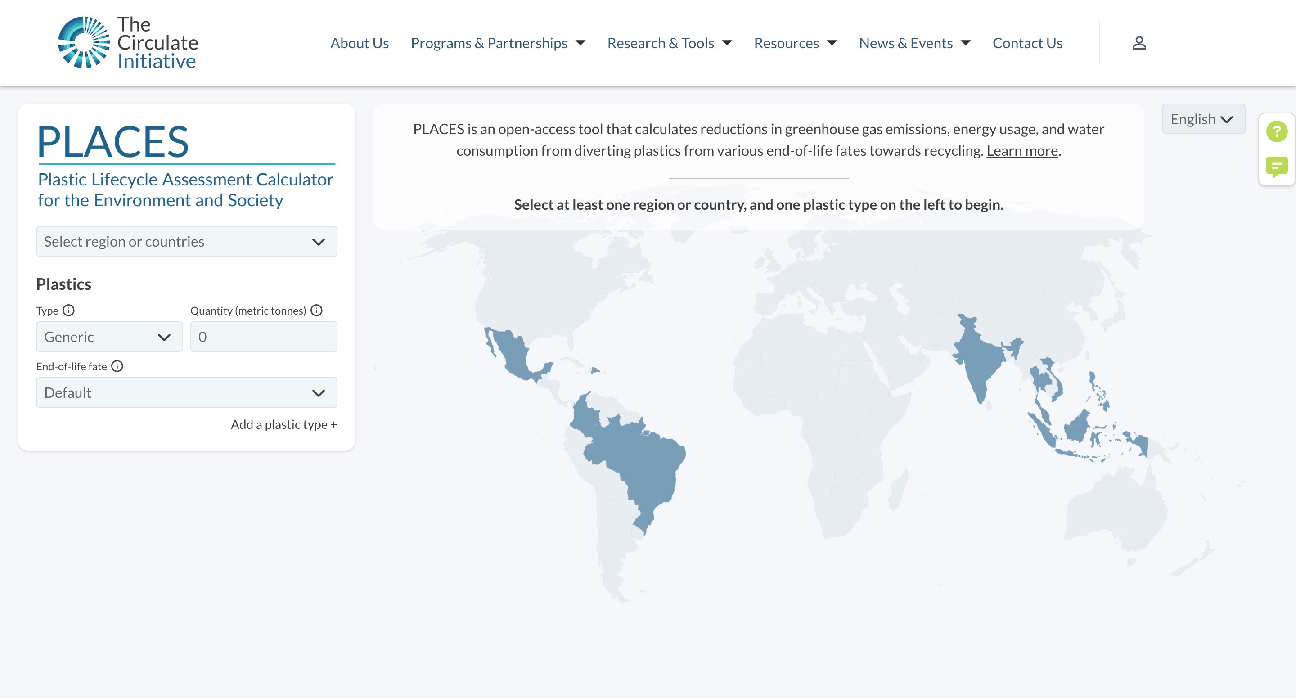This screenshot has width=1296, height=698.
Task: Click the Learn more link
Action: click(x=1022, y=151)
